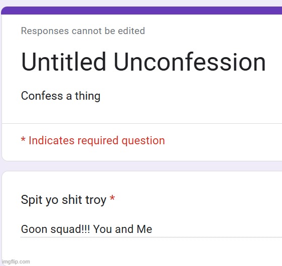Click the Untitled Unconfession form title
This screenshot has width=282, height=266.
144,62
